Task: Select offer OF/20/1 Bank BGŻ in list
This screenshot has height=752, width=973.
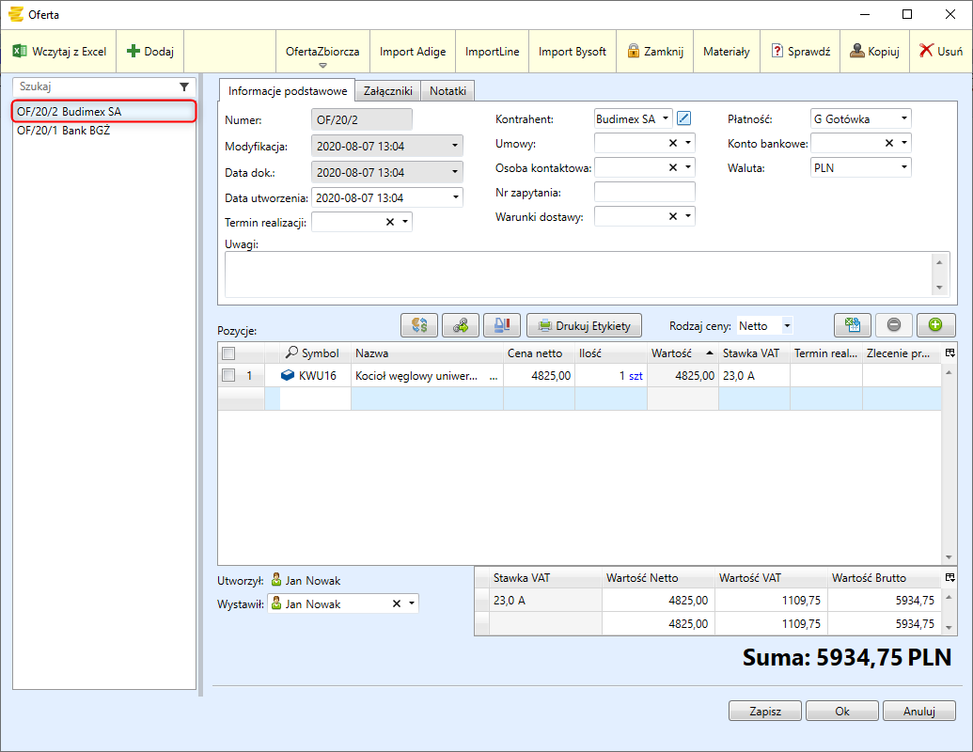Action: (x=64, y=131)
